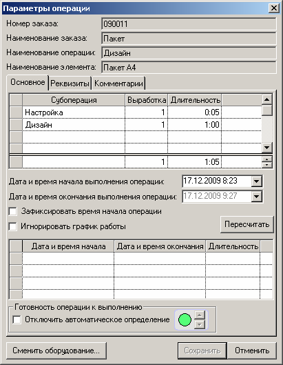The height and width of the screenshot is (365, 283).
Task: Check Отключить автоматическое определение
Action: coord(17,319)
